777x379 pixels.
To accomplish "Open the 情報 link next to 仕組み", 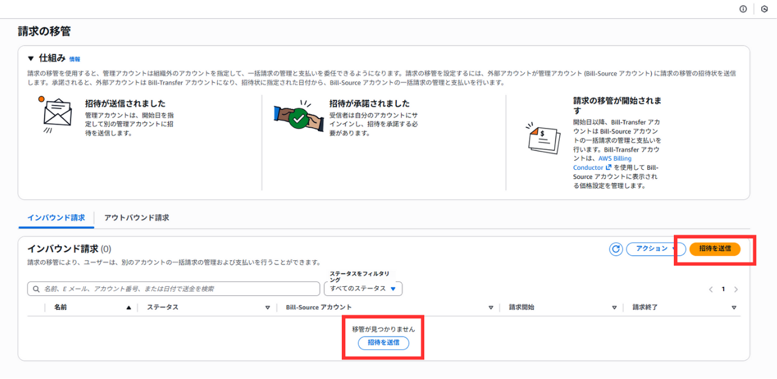I will (x=75, y=59).
